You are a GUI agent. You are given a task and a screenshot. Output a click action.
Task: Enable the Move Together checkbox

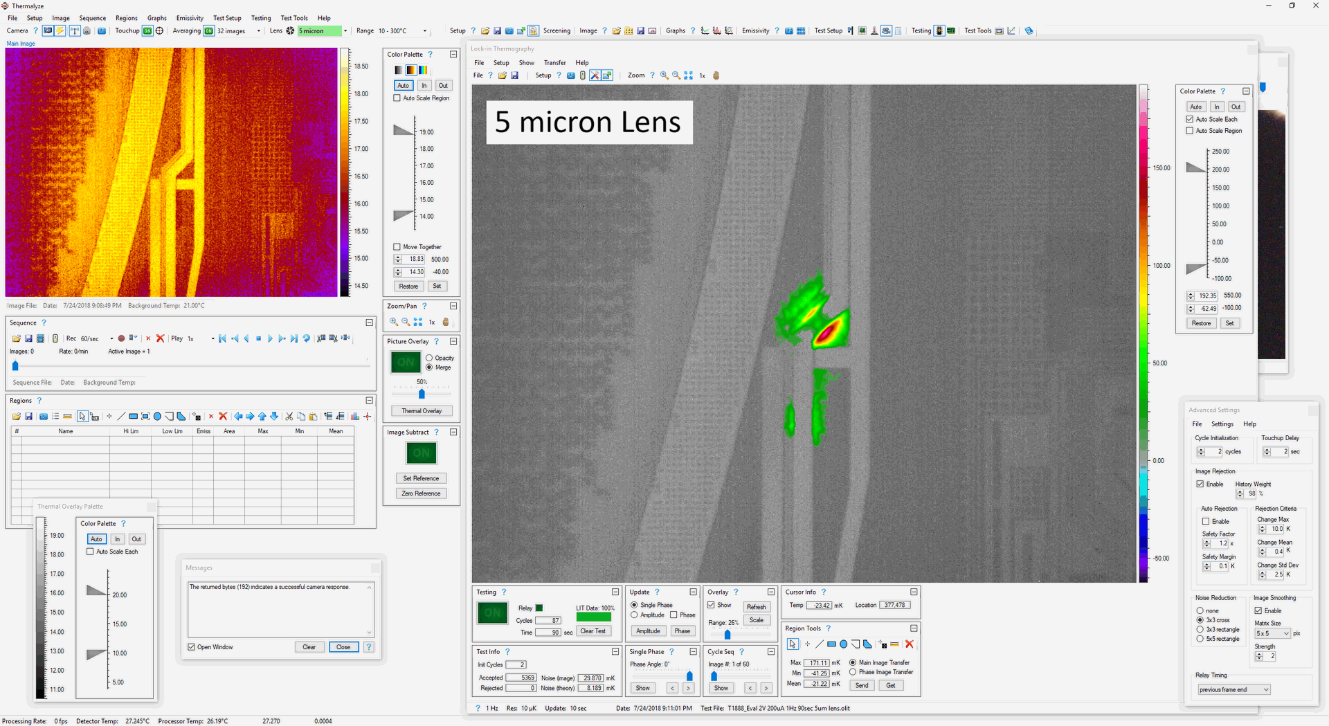(x=397, y=247)
